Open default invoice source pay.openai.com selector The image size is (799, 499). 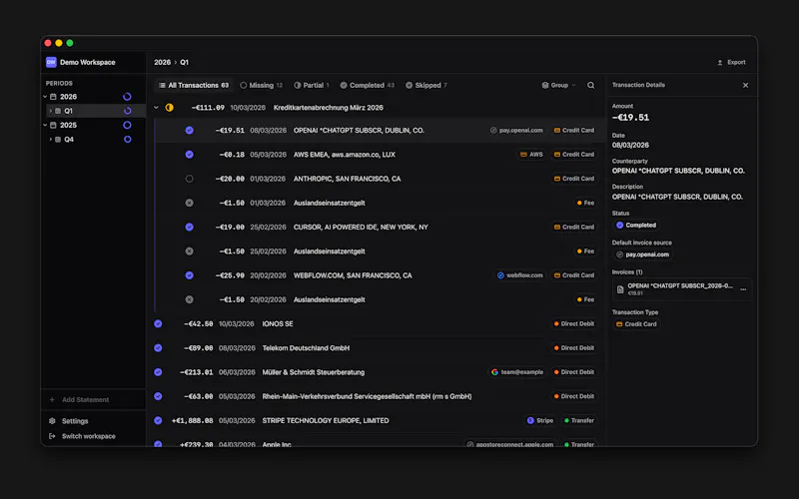pyautogui.click(x=642, y=254)
